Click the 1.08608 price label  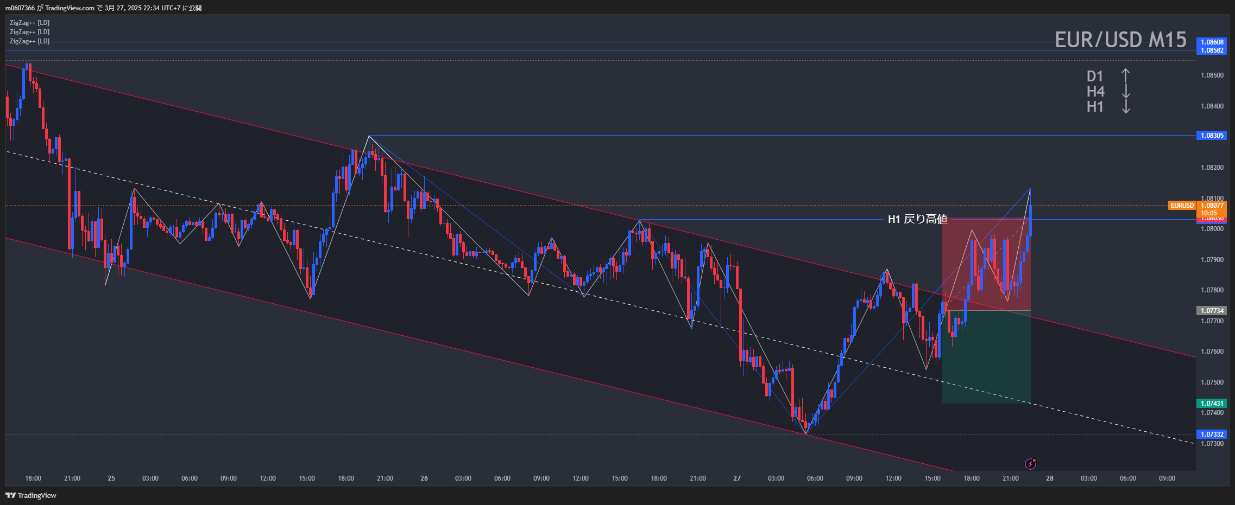tap(1212, 42)
